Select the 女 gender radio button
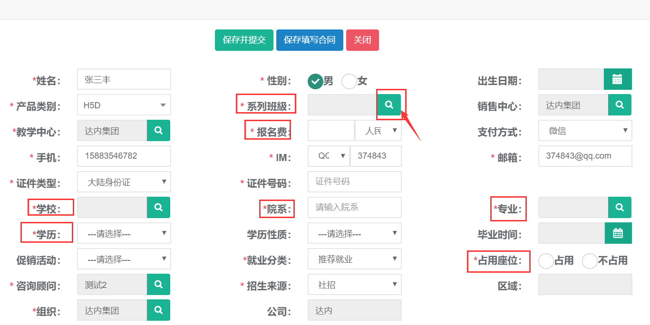The height and width of the screenshot is (325, 650). coord(349,81)
